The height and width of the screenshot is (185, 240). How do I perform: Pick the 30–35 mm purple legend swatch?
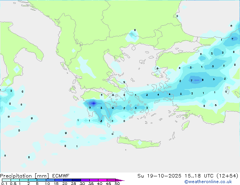pyautogui.click(x=85, y=180)
